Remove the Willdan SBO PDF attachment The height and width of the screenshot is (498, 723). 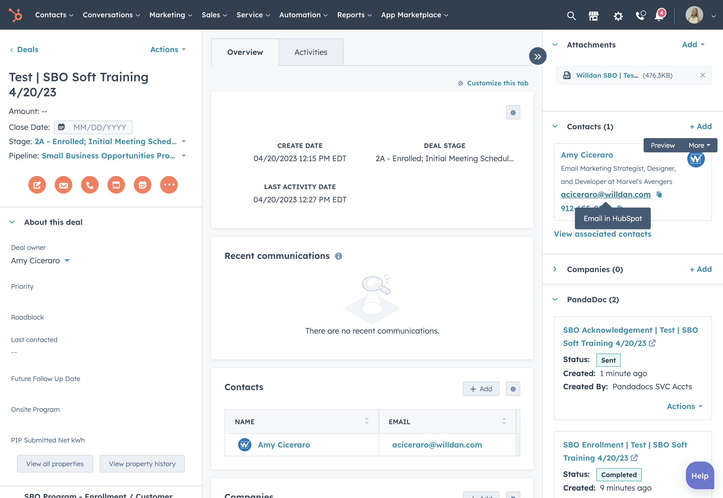pyautogui.click(x=702, y=75)
